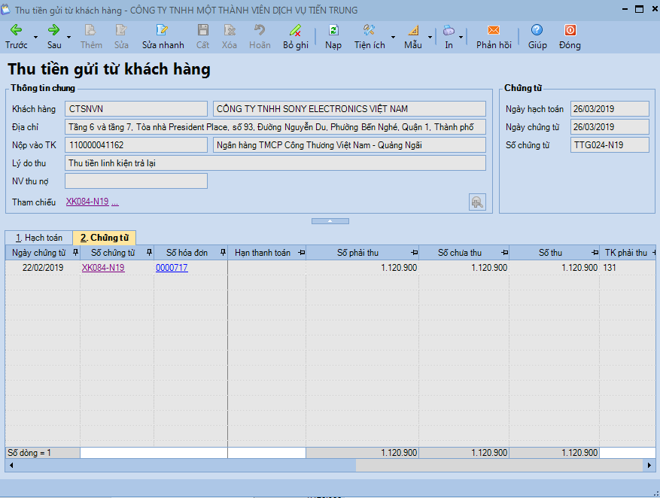Toggle pin on Số chưa thu column

pyautogui.click(x=505, y=253)
